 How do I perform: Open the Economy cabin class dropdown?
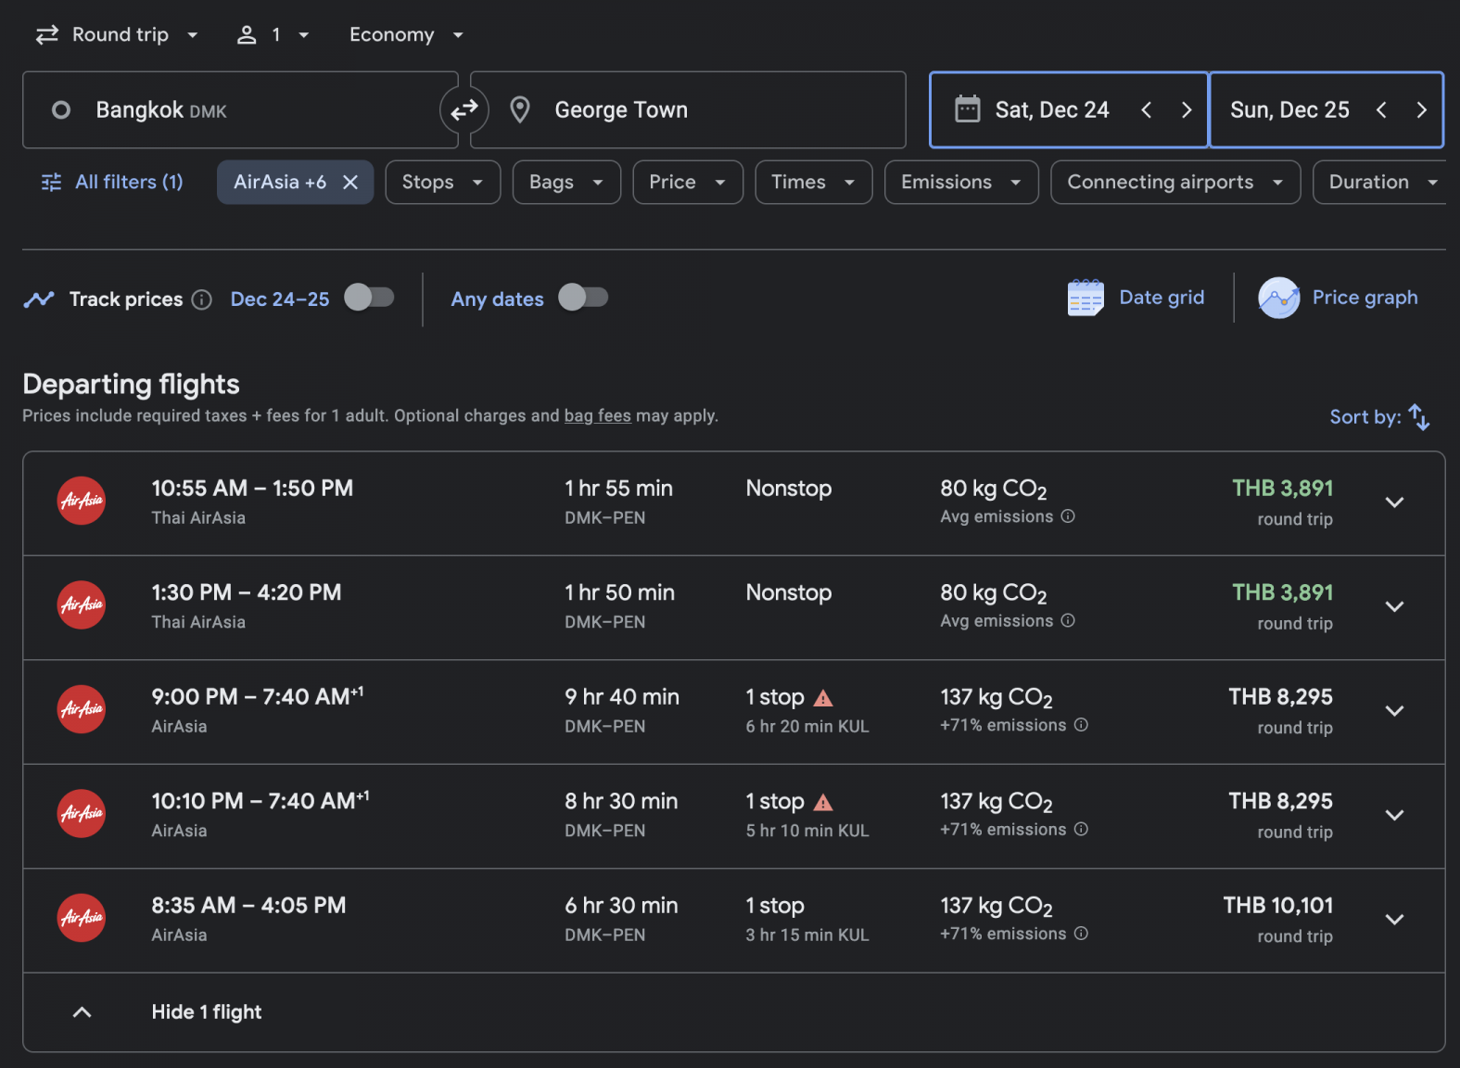(406, 35)
